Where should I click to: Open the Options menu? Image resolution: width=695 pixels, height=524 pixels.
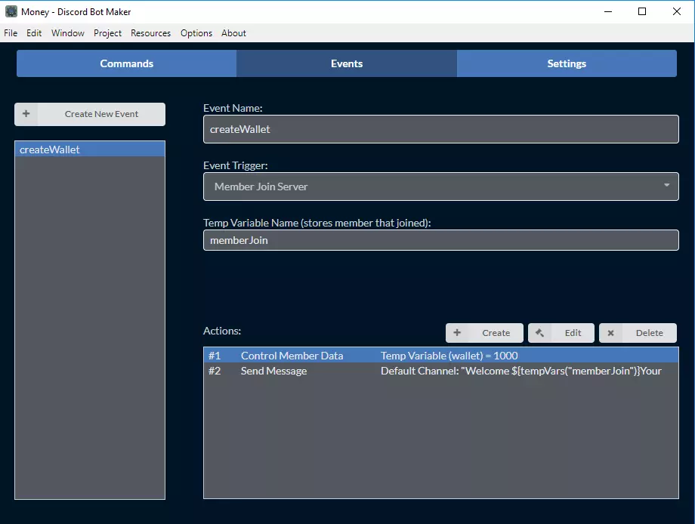click(x=196, y=33)
